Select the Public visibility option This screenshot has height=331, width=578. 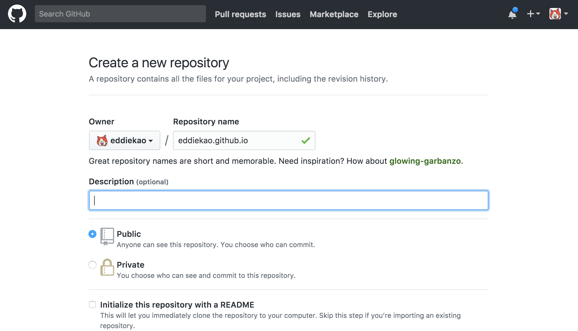click(x=92, y=234)
